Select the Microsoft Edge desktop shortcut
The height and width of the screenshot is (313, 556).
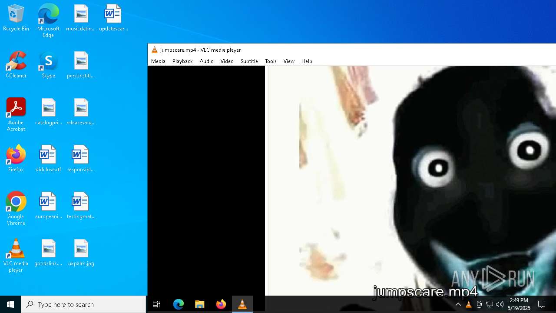(48, 20)
